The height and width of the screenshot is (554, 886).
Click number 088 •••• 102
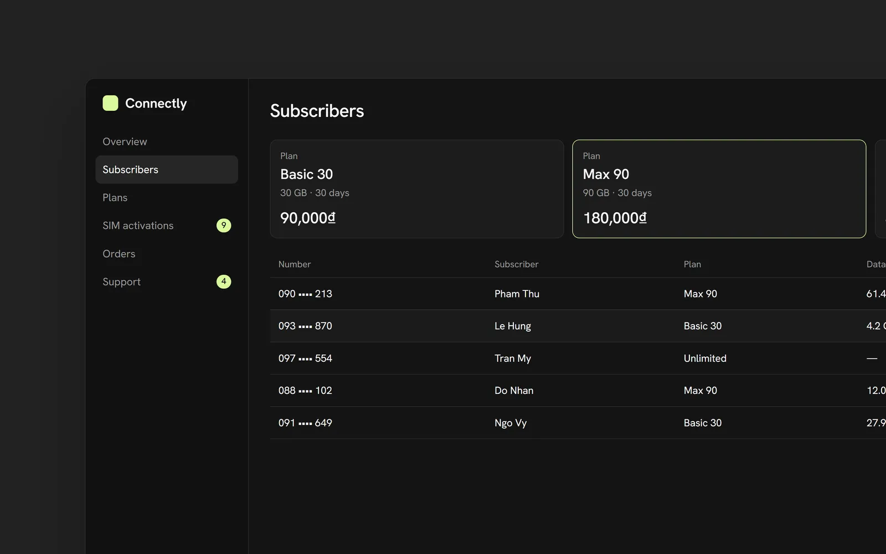click(x=305, y=391)
